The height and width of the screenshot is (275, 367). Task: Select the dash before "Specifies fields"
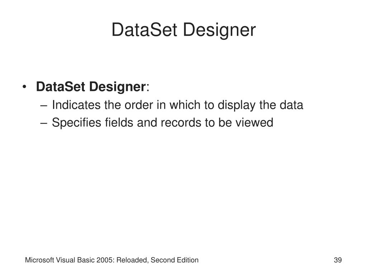[x=44, y=123]
